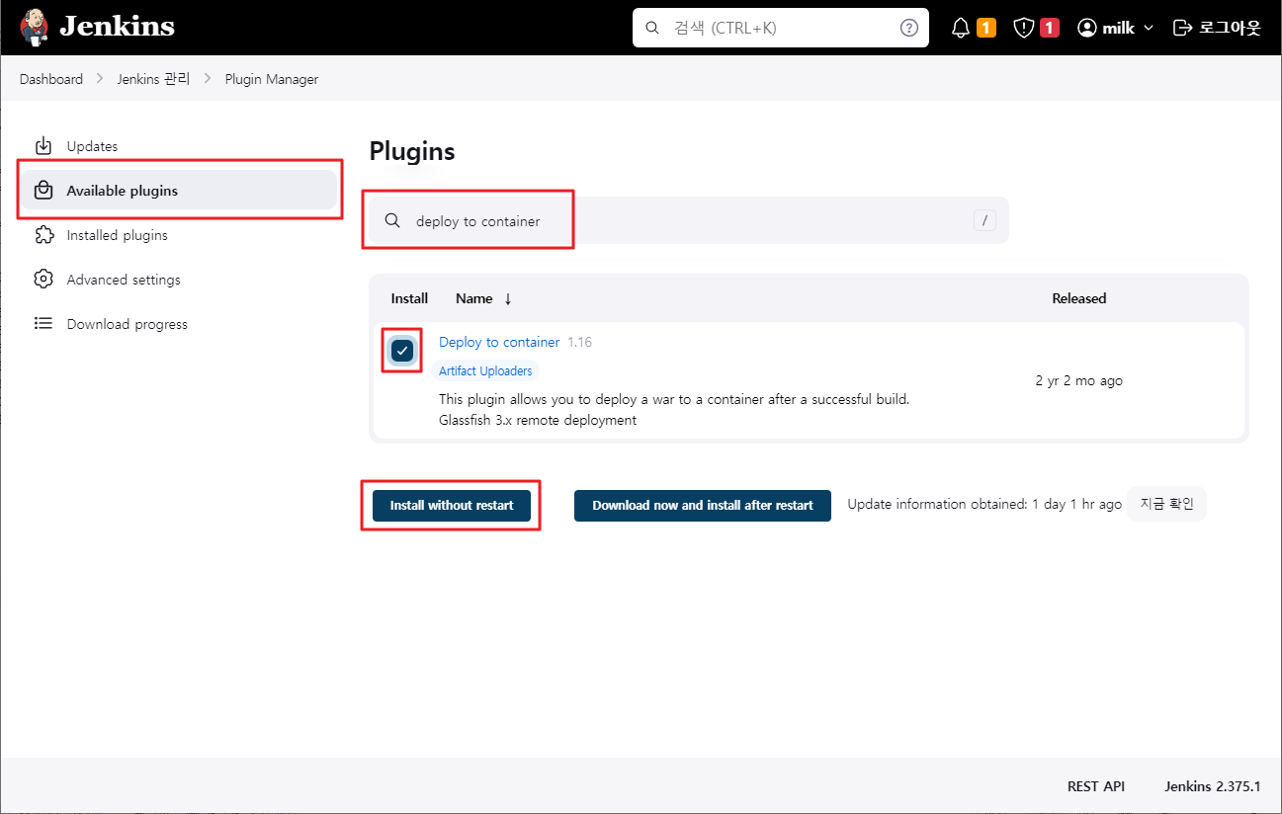The image size is (1282, 814).
Task: Click the plugin filter field with deploy to container
Action: (689, 220)
